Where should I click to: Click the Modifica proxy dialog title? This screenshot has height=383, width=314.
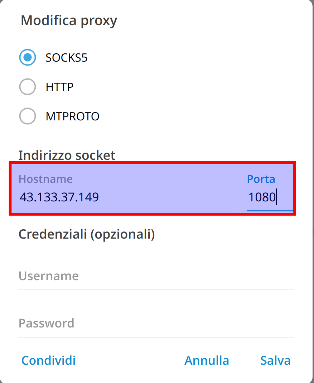click(x=69, y=20)
